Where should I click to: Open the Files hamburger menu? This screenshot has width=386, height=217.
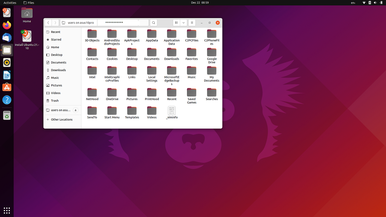[192, 23]
